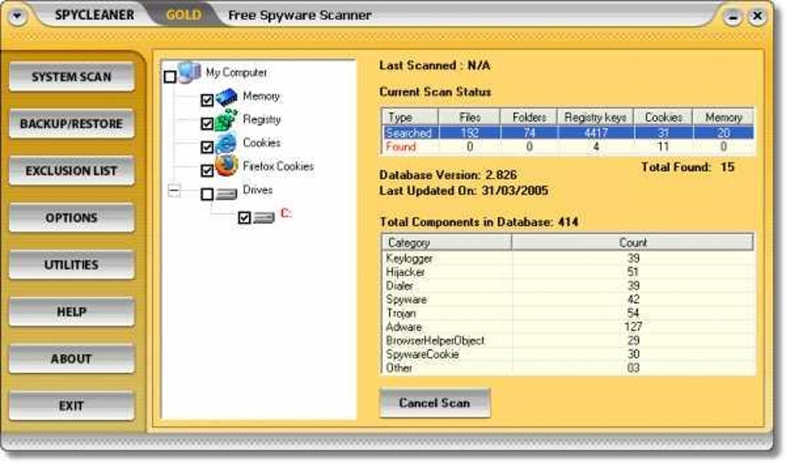
Task: Minimize the SpyCleaner window
Action: [732, 18]
